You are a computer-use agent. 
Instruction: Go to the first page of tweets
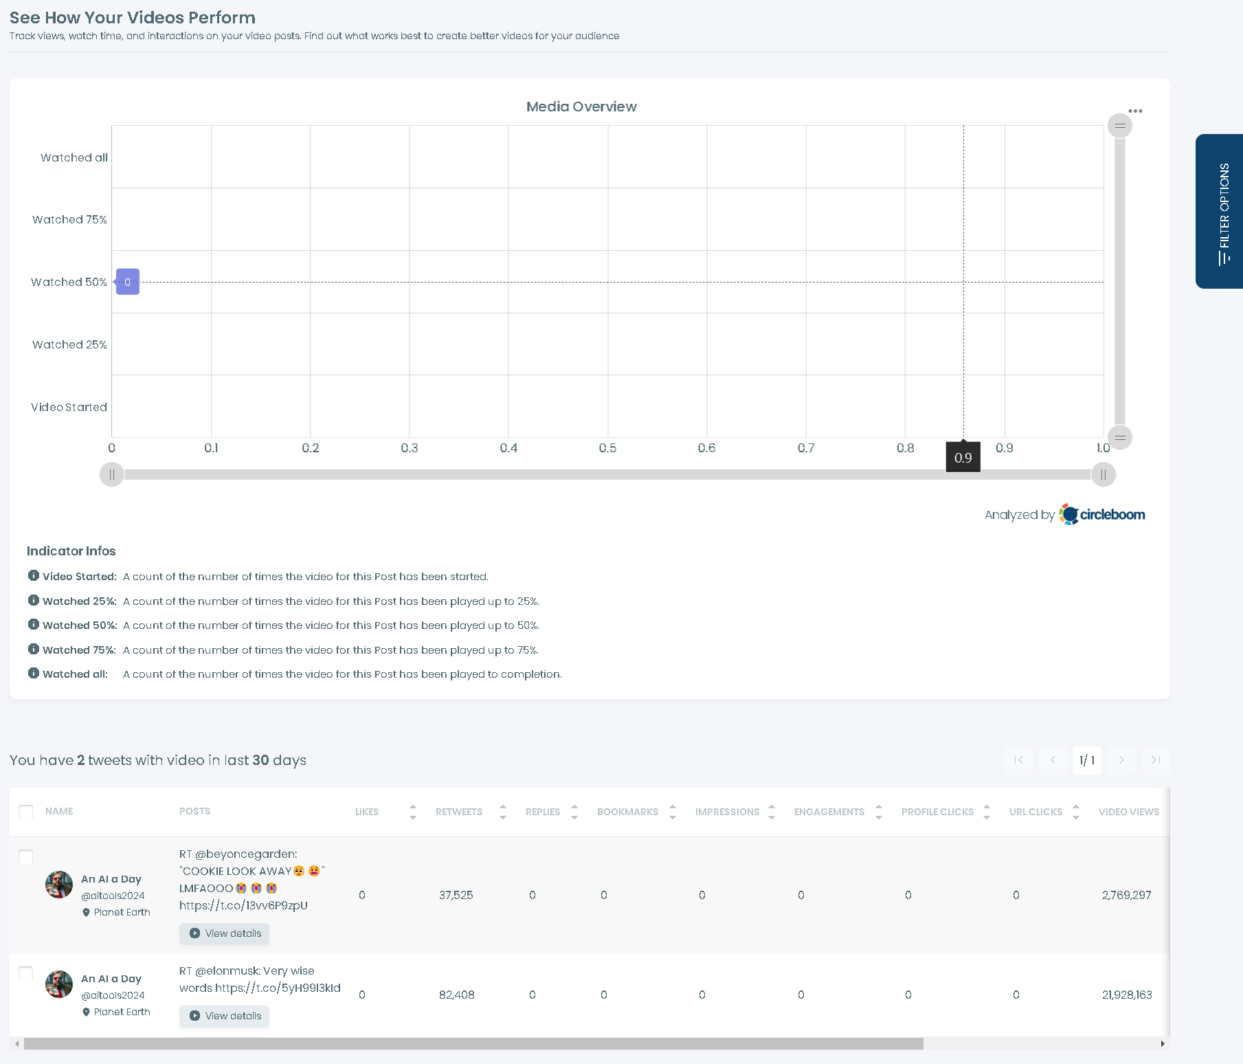(x=1018, y=760)
